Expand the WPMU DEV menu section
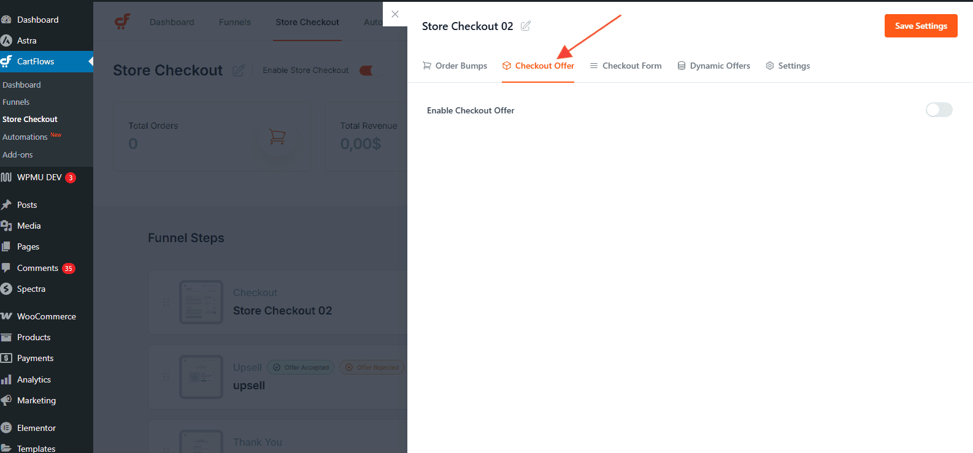This screenshot has width=973, height=453. click(37, 177)
